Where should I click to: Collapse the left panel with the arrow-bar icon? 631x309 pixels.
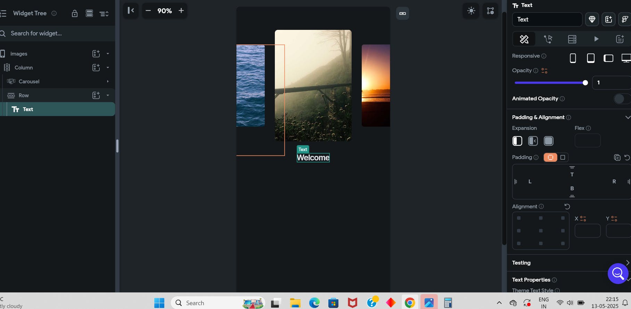point(131,10)
